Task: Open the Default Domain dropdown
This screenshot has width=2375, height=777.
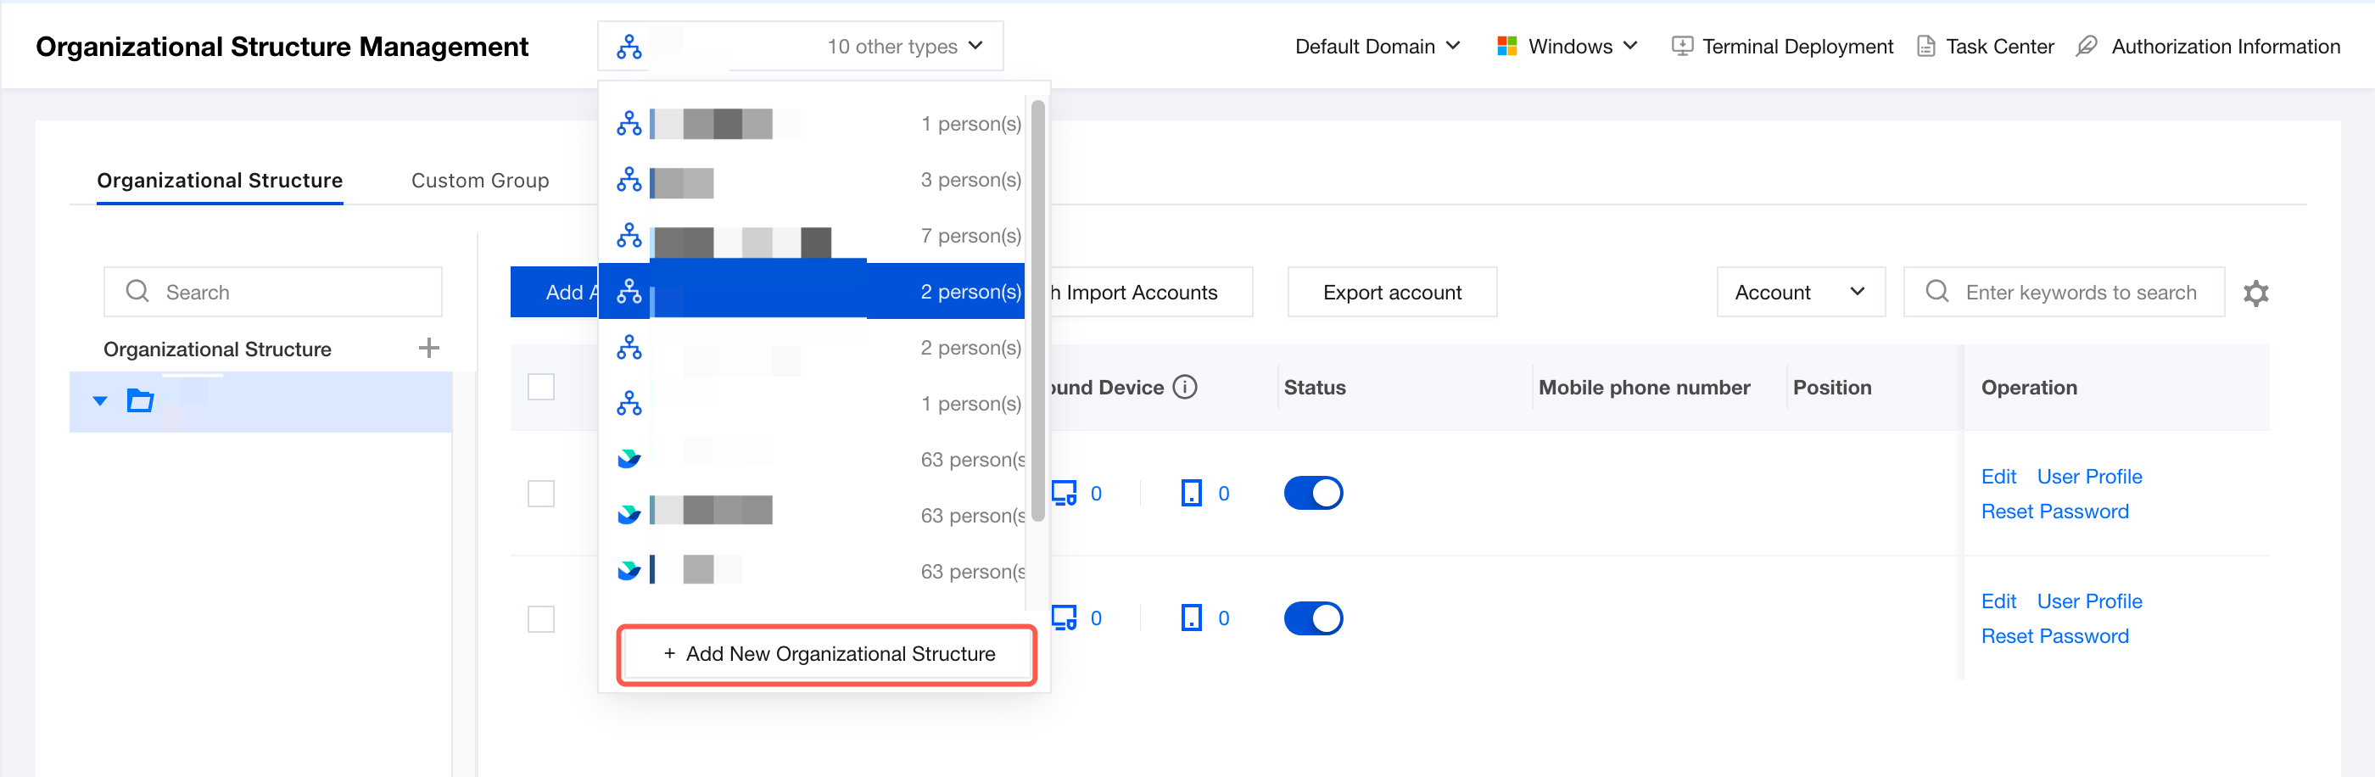Action: [x=1377, y=46]
